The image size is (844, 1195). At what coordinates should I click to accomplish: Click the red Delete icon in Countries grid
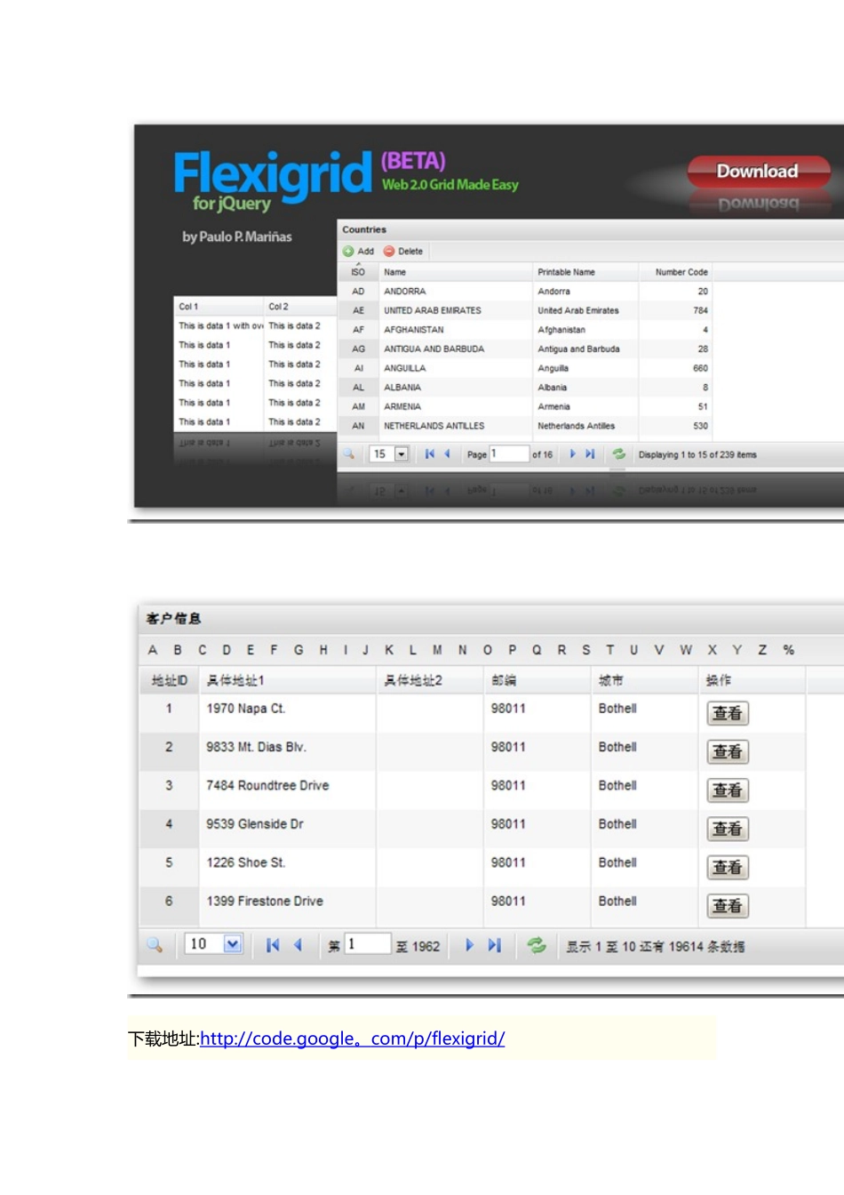click(x=389, y=252)
